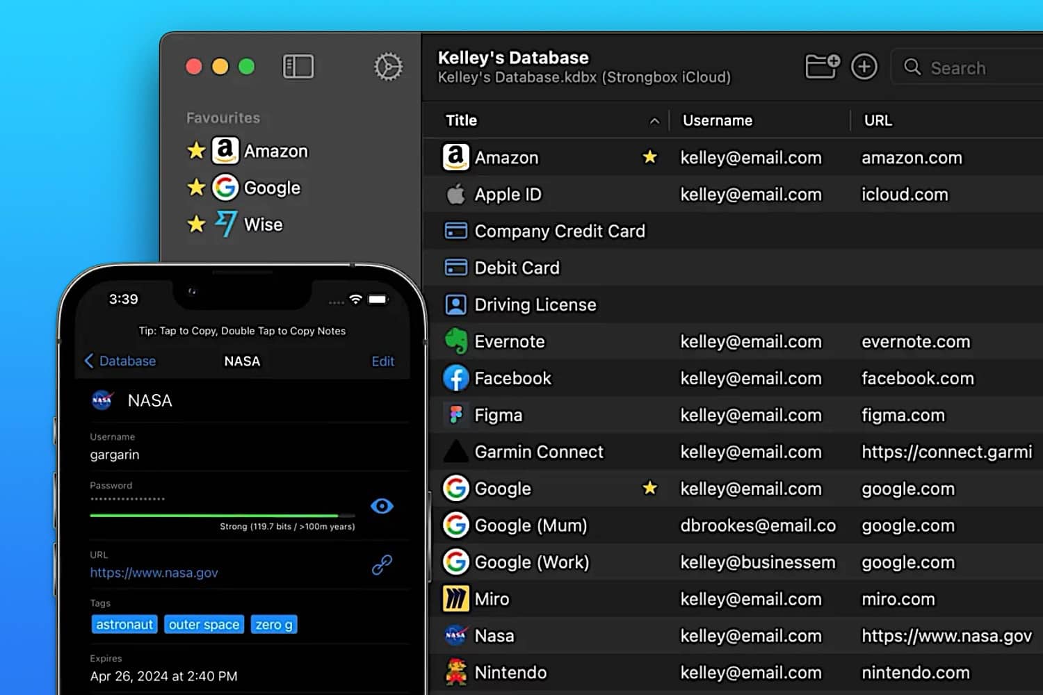This screenshot has width=1043, height=695.
Task: Click Apple ID's icloud.com URL cell
Action: coord(905,195)
